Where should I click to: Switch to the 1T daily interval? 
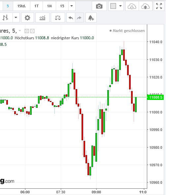coord(36,6)
